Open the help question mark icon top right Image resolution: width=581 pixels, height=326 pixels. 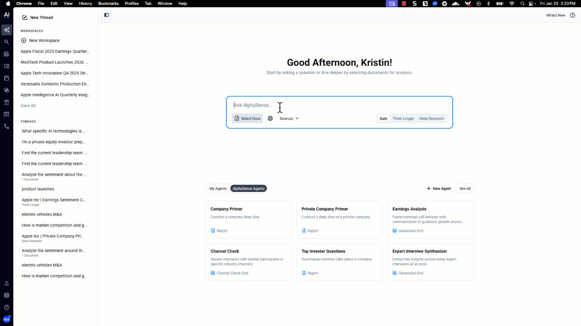pyautogui.click(x=573, y=15)
